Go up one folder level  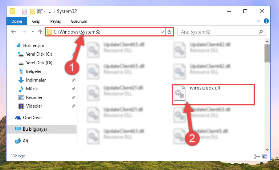coord(40,32)
